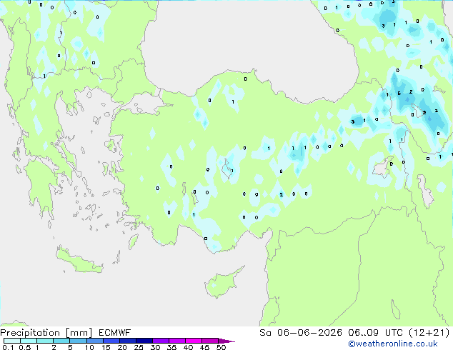The image size is (453, 350).
Task: Click the 45–50 mm legend color swatch
Action: click(x=210, y=341)
